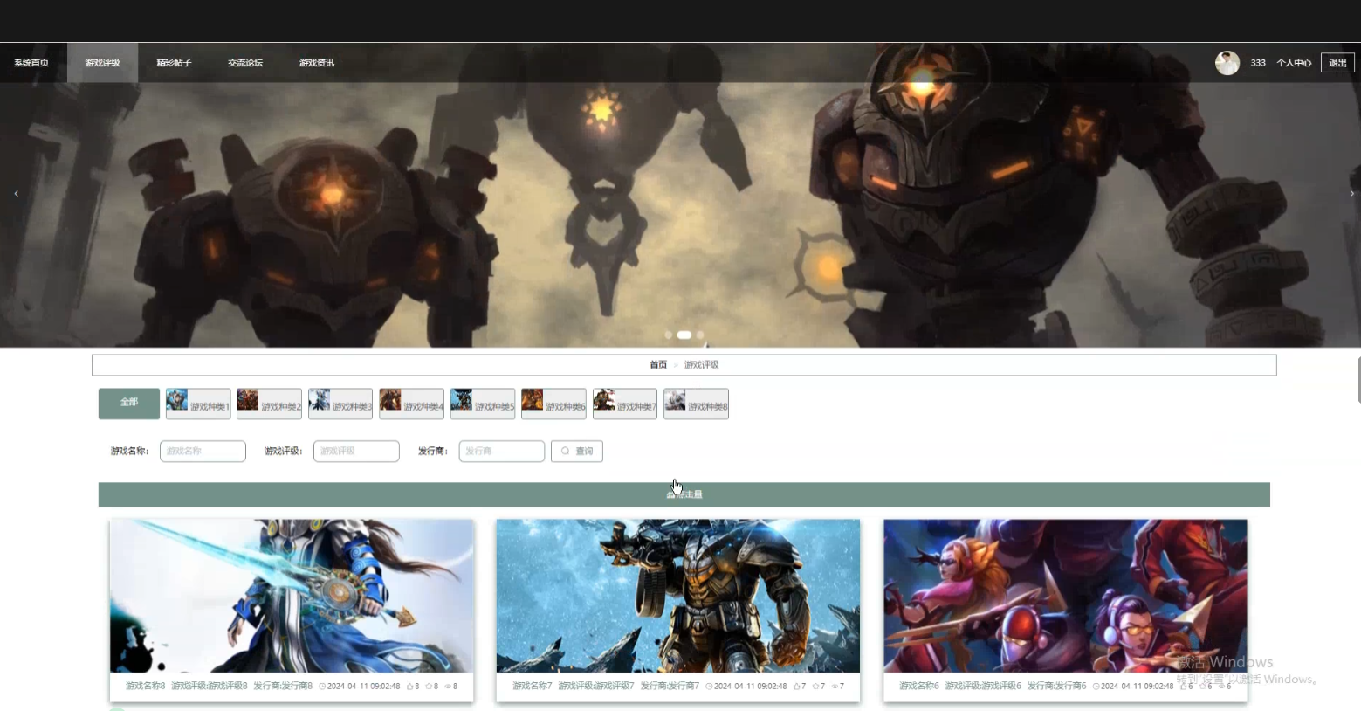Filter by 游戏种类2 category
The image size is (1361, 711).
(x=269, y=404)
